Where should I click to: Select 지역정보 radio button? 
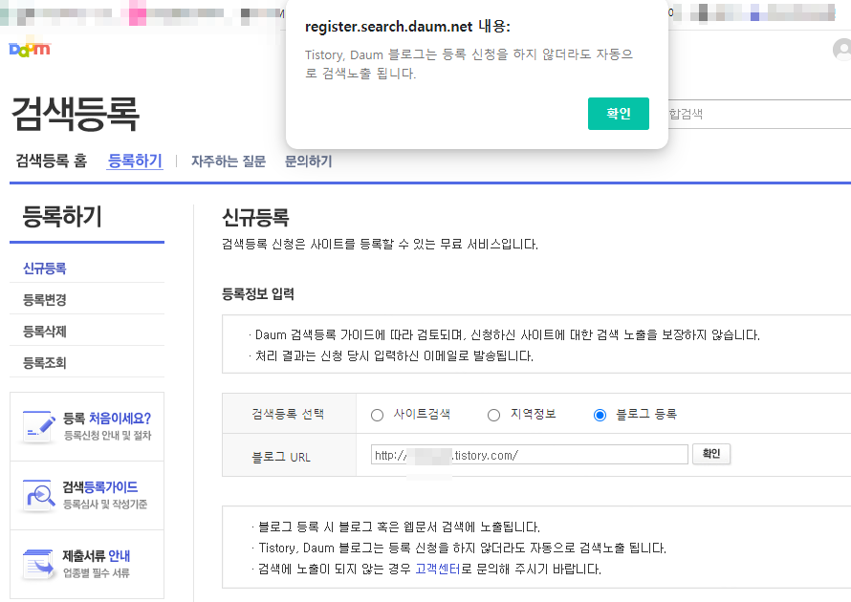tap(493, 416)
